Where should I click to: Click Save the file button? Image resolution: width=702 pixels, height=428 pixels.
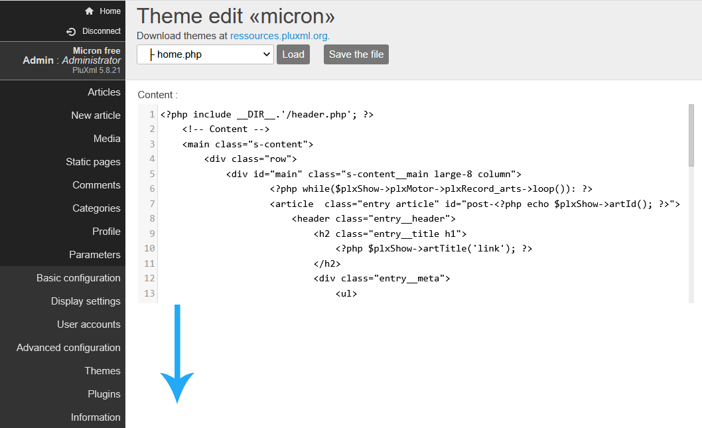(x=356, y=54)
